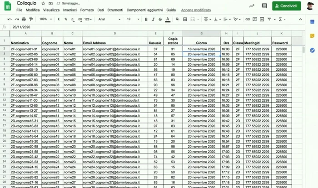Viewport: 318px width, 188px height.
Task: Decrease decimal places
Action: pos(72,19)
